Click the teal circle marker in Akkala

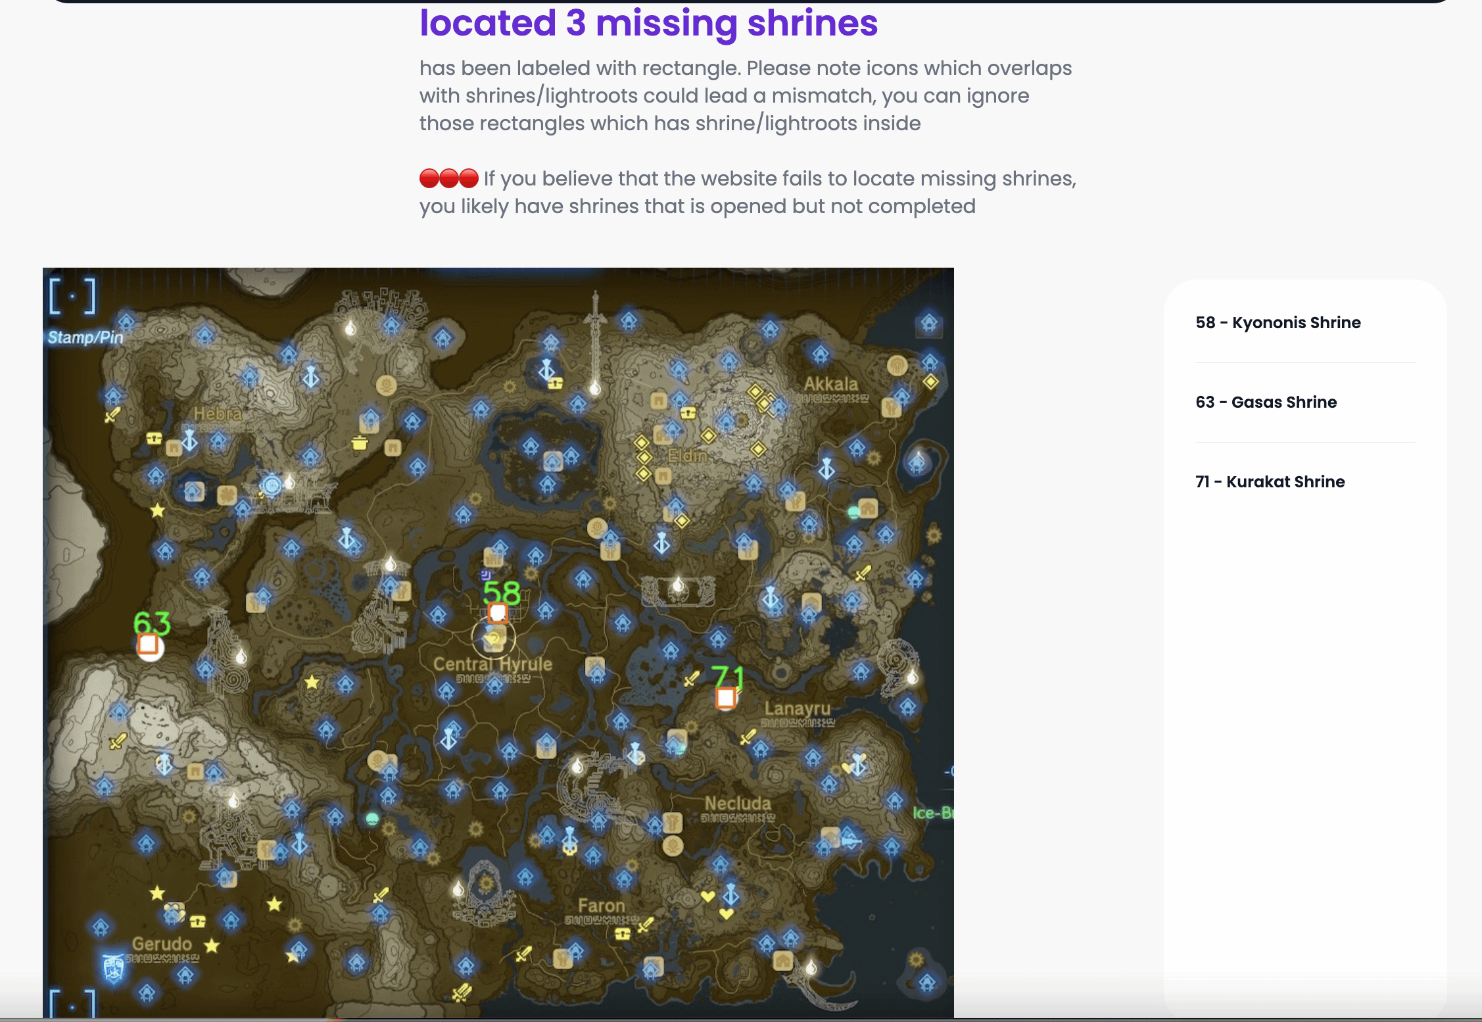pos(853,512)
